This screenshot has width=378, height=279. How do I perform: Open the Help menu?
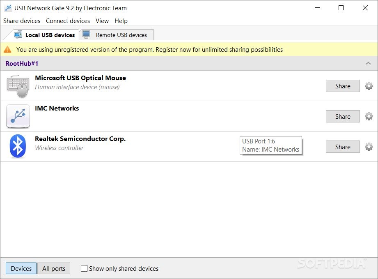pos(121,21)
